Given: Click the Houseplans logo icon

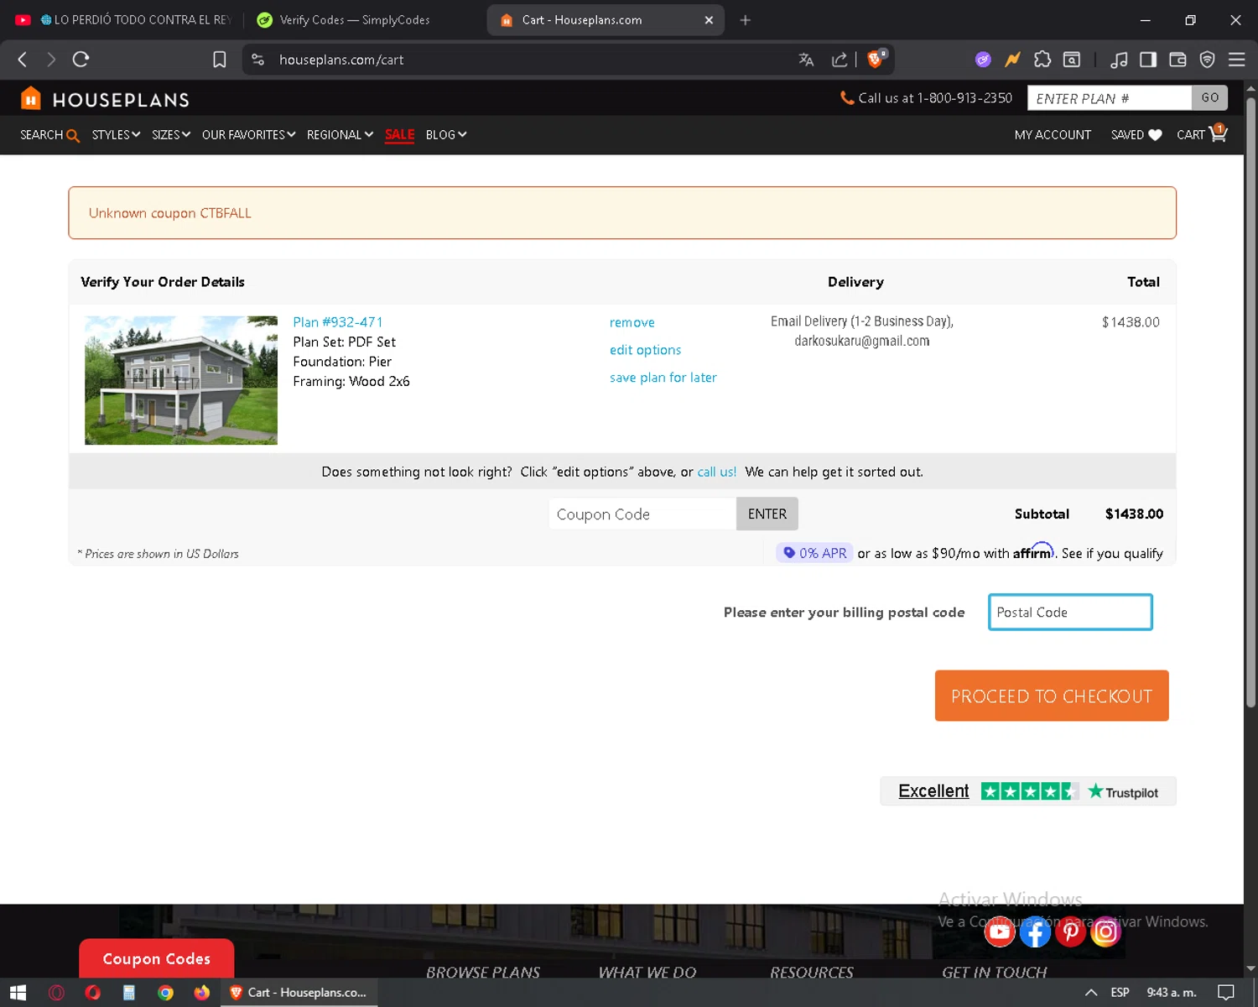Looking at the screenshot, I should pos(31,99).
